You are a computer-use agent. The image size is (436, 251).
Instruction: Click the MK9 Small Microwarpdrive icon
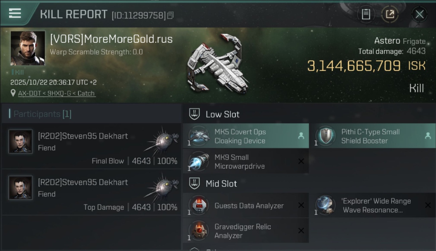(199, 161)
